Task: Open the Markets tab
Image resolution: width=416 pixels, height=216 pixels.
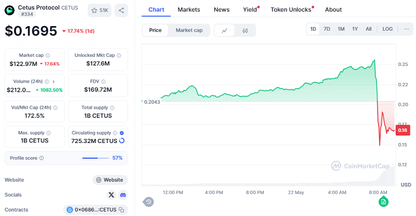Action: point(189,10)
